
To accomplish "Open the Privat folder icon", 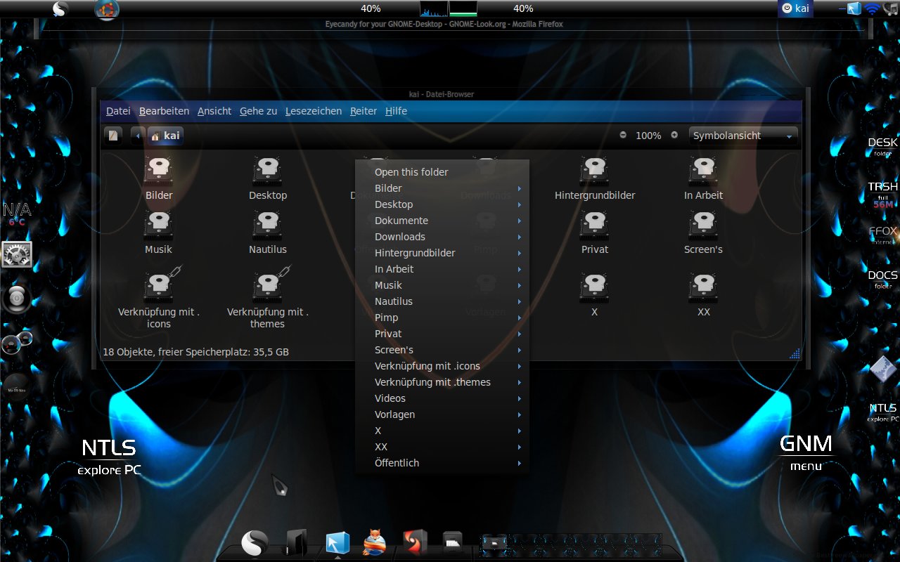I will point(595,225).
